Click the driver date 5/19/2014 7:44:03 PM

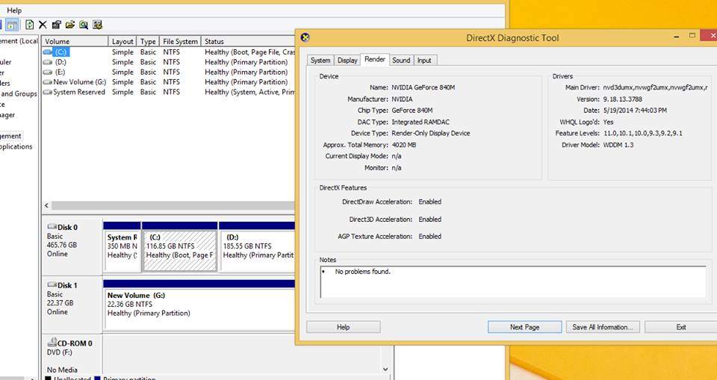click(x=635, y=110)
